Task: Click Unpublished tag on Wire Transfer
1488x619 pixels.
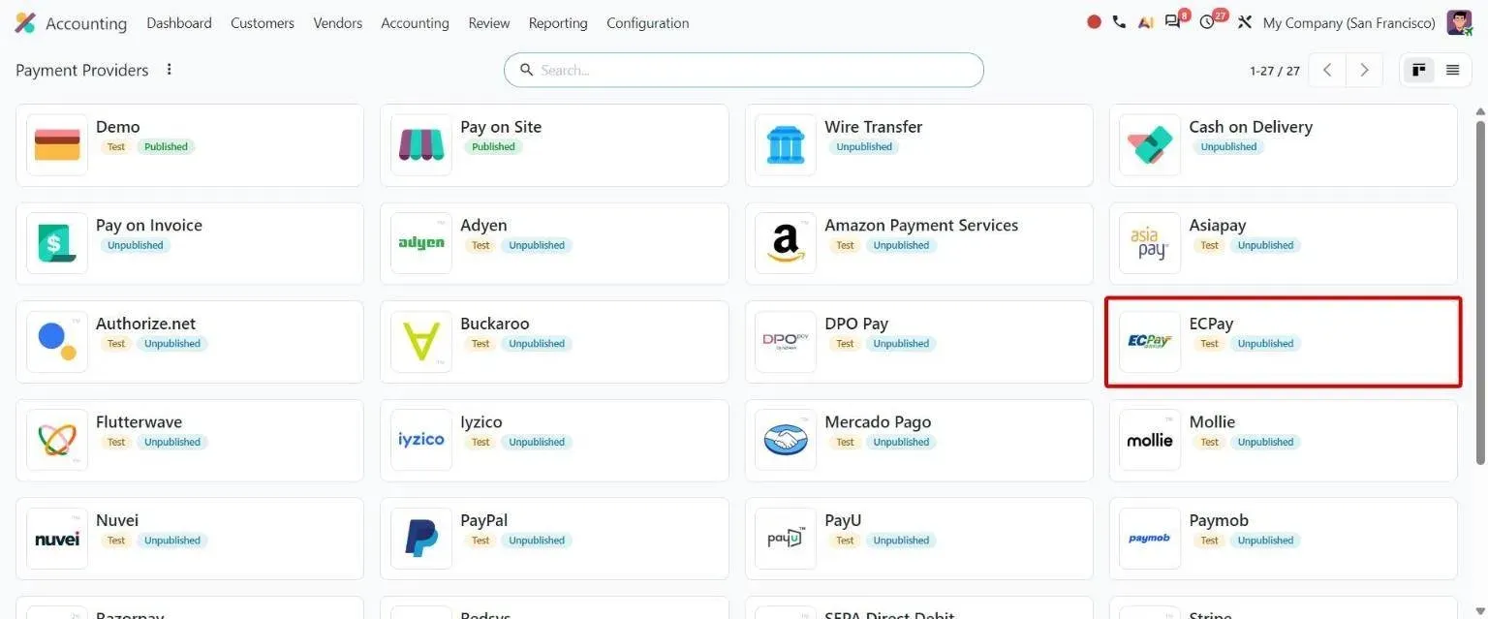Action: (864, 147)
